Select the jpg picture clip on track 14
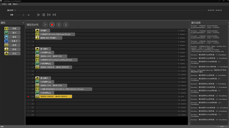Screen dimensions: 229x128 coord(45,82)
